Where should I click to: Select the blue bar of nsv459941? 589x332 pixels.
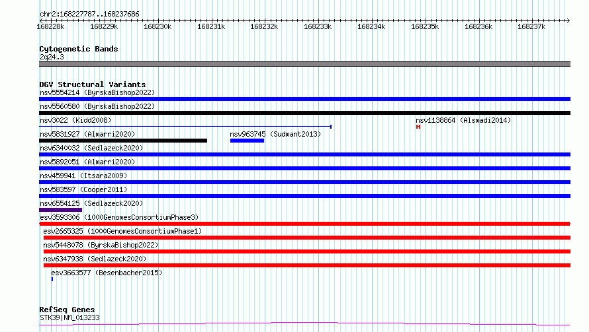point(304,182)
